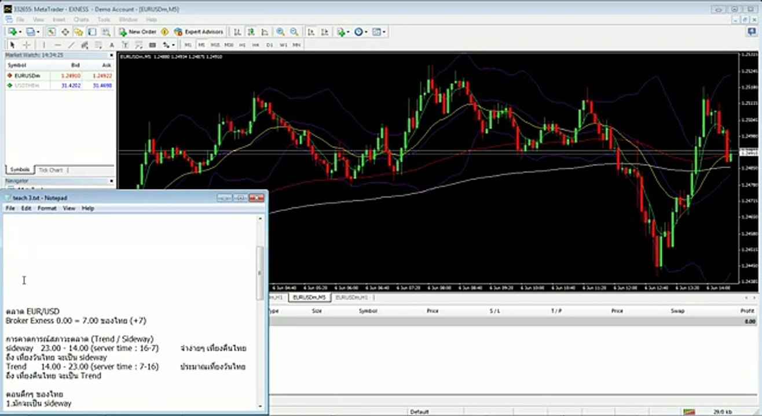762x416 pixels.
Task: Select the Equidistant Channel tool
Action: 85,44
